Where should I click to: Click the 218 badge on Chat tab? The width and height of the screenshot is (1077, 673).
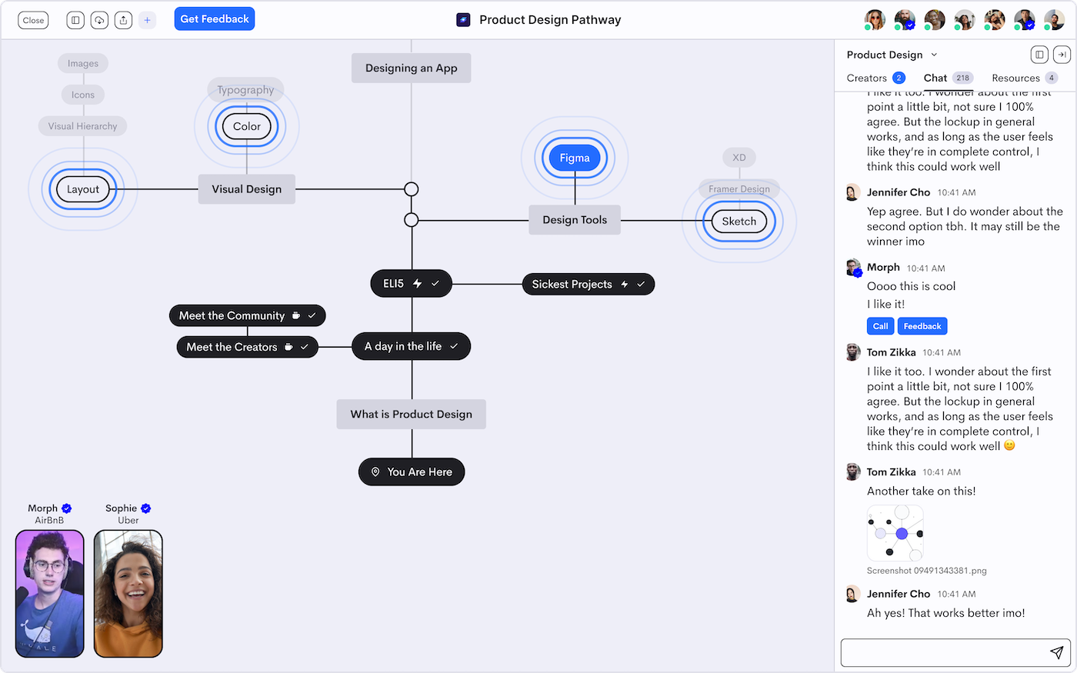(963, 78)
